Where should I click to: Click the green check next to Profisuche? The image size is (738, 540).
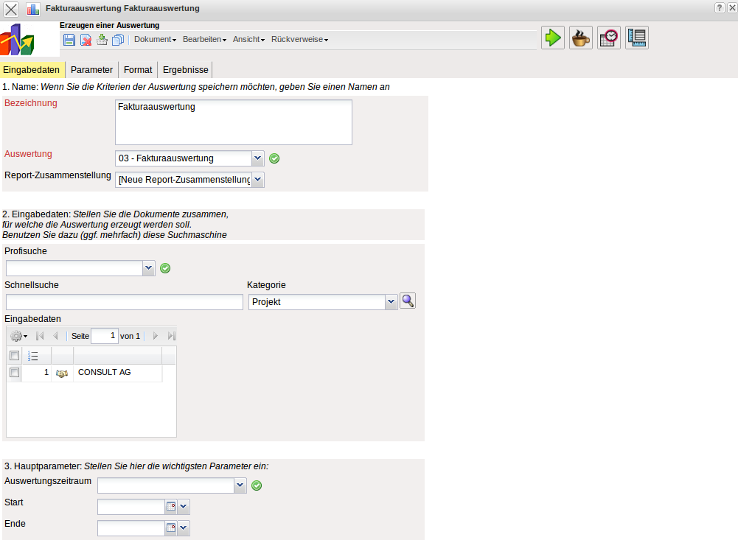pyautogui.click(x=165, y=268)
